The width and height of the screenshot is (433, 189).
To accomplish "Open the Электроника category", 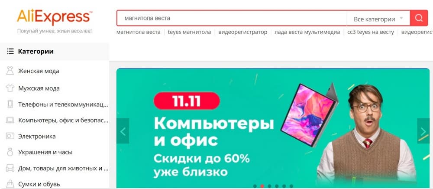I will (37, 136).
